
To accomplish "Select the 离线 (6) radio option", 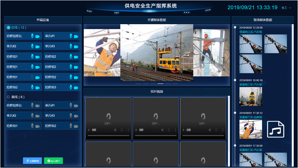I will (9, 97).
